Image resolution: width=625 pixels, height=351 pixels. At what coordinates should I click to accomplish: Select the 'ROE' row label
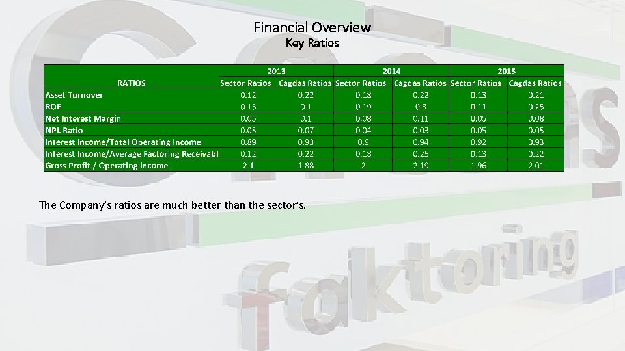coord(53,107)
